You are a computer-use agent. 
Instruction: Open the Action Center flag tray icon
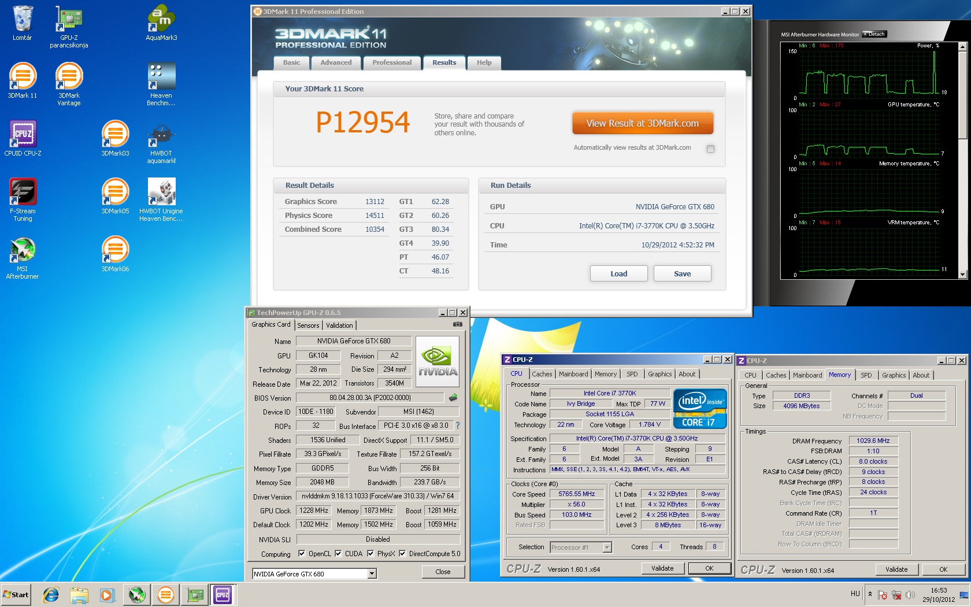pos(882,594)
